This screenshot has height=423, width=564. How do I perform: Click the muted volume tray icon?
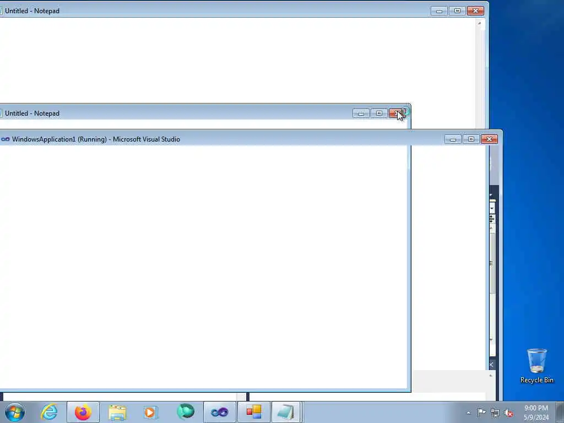[508, 413]
